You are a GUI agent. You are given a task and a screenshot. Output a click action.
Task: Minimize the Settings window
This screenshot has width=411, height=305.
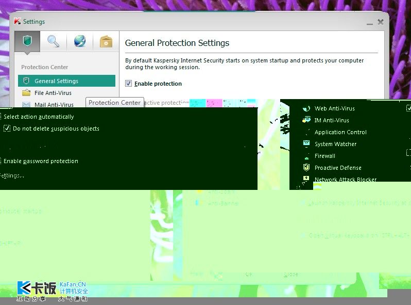(370, 23)
